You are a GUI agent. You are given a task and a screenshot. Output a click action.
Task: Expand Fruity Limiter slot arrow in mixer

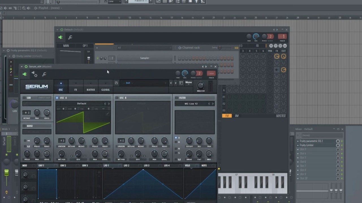click(x=298, y=145)
